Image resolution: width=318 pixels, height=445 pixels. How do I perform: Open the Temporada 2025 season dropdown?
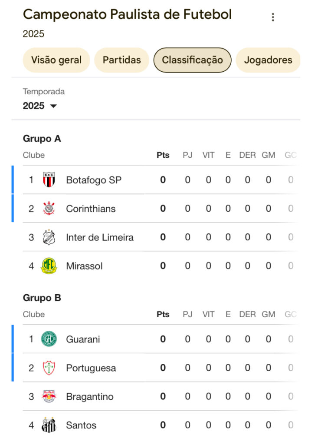pyautogui.click(x=40, y=106)
